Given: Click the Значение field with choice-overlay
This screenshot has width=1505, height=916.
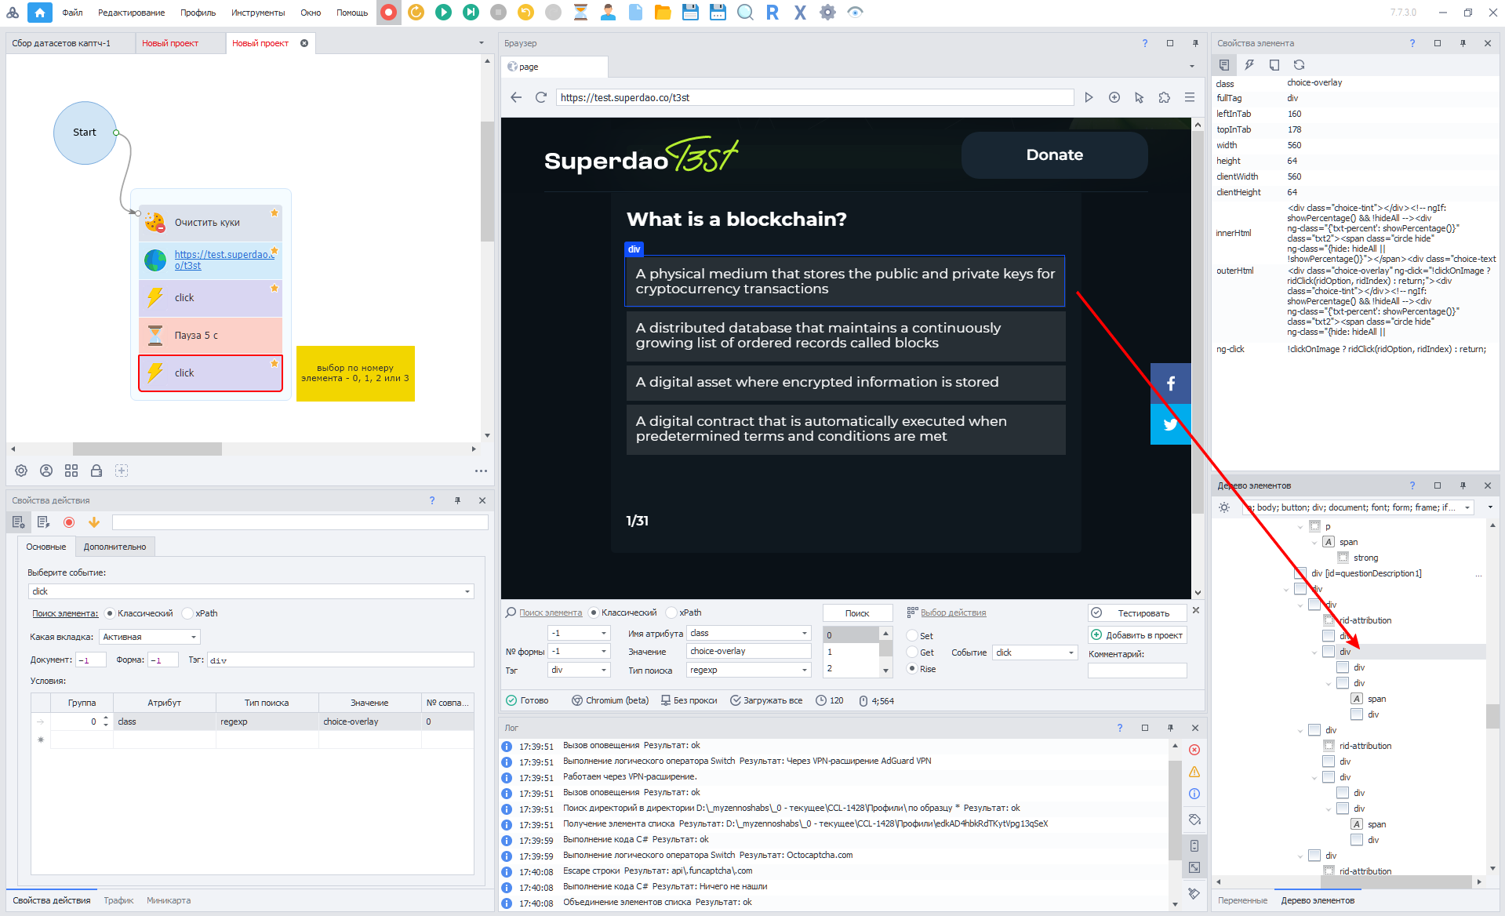Looking at the screenshot, I should tap(749, 651).
